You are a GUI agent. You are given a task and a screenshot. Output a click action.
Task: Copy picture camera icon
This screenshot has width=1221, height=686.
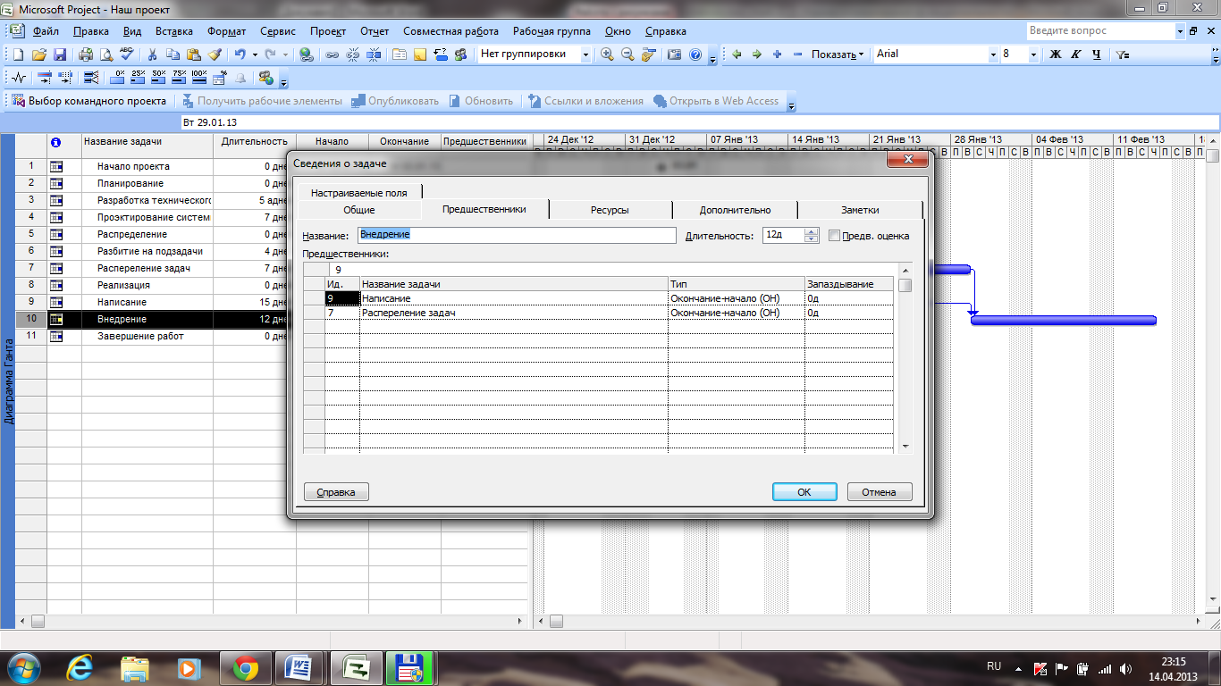(x=675, y=54)
